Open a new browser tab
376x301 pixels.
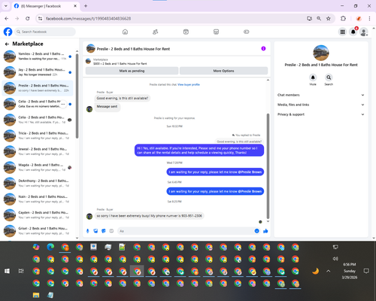pyautogui.click(x=86, y=6)
